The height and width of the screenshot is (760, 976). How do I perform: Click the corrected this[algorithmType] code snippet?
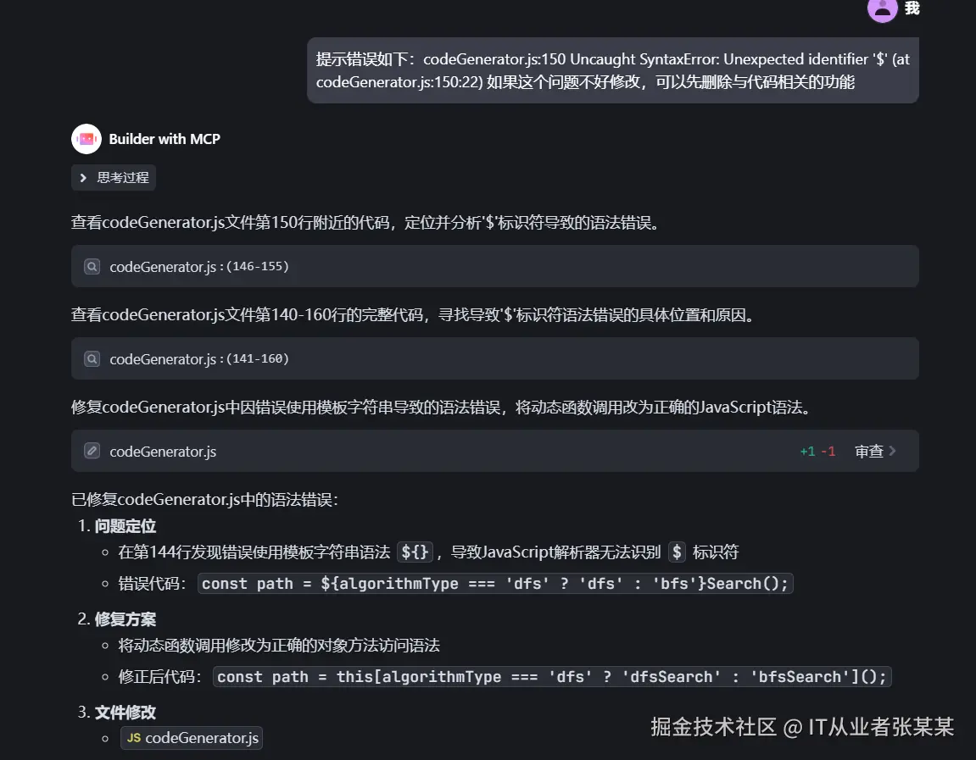[x=552, y=677]
